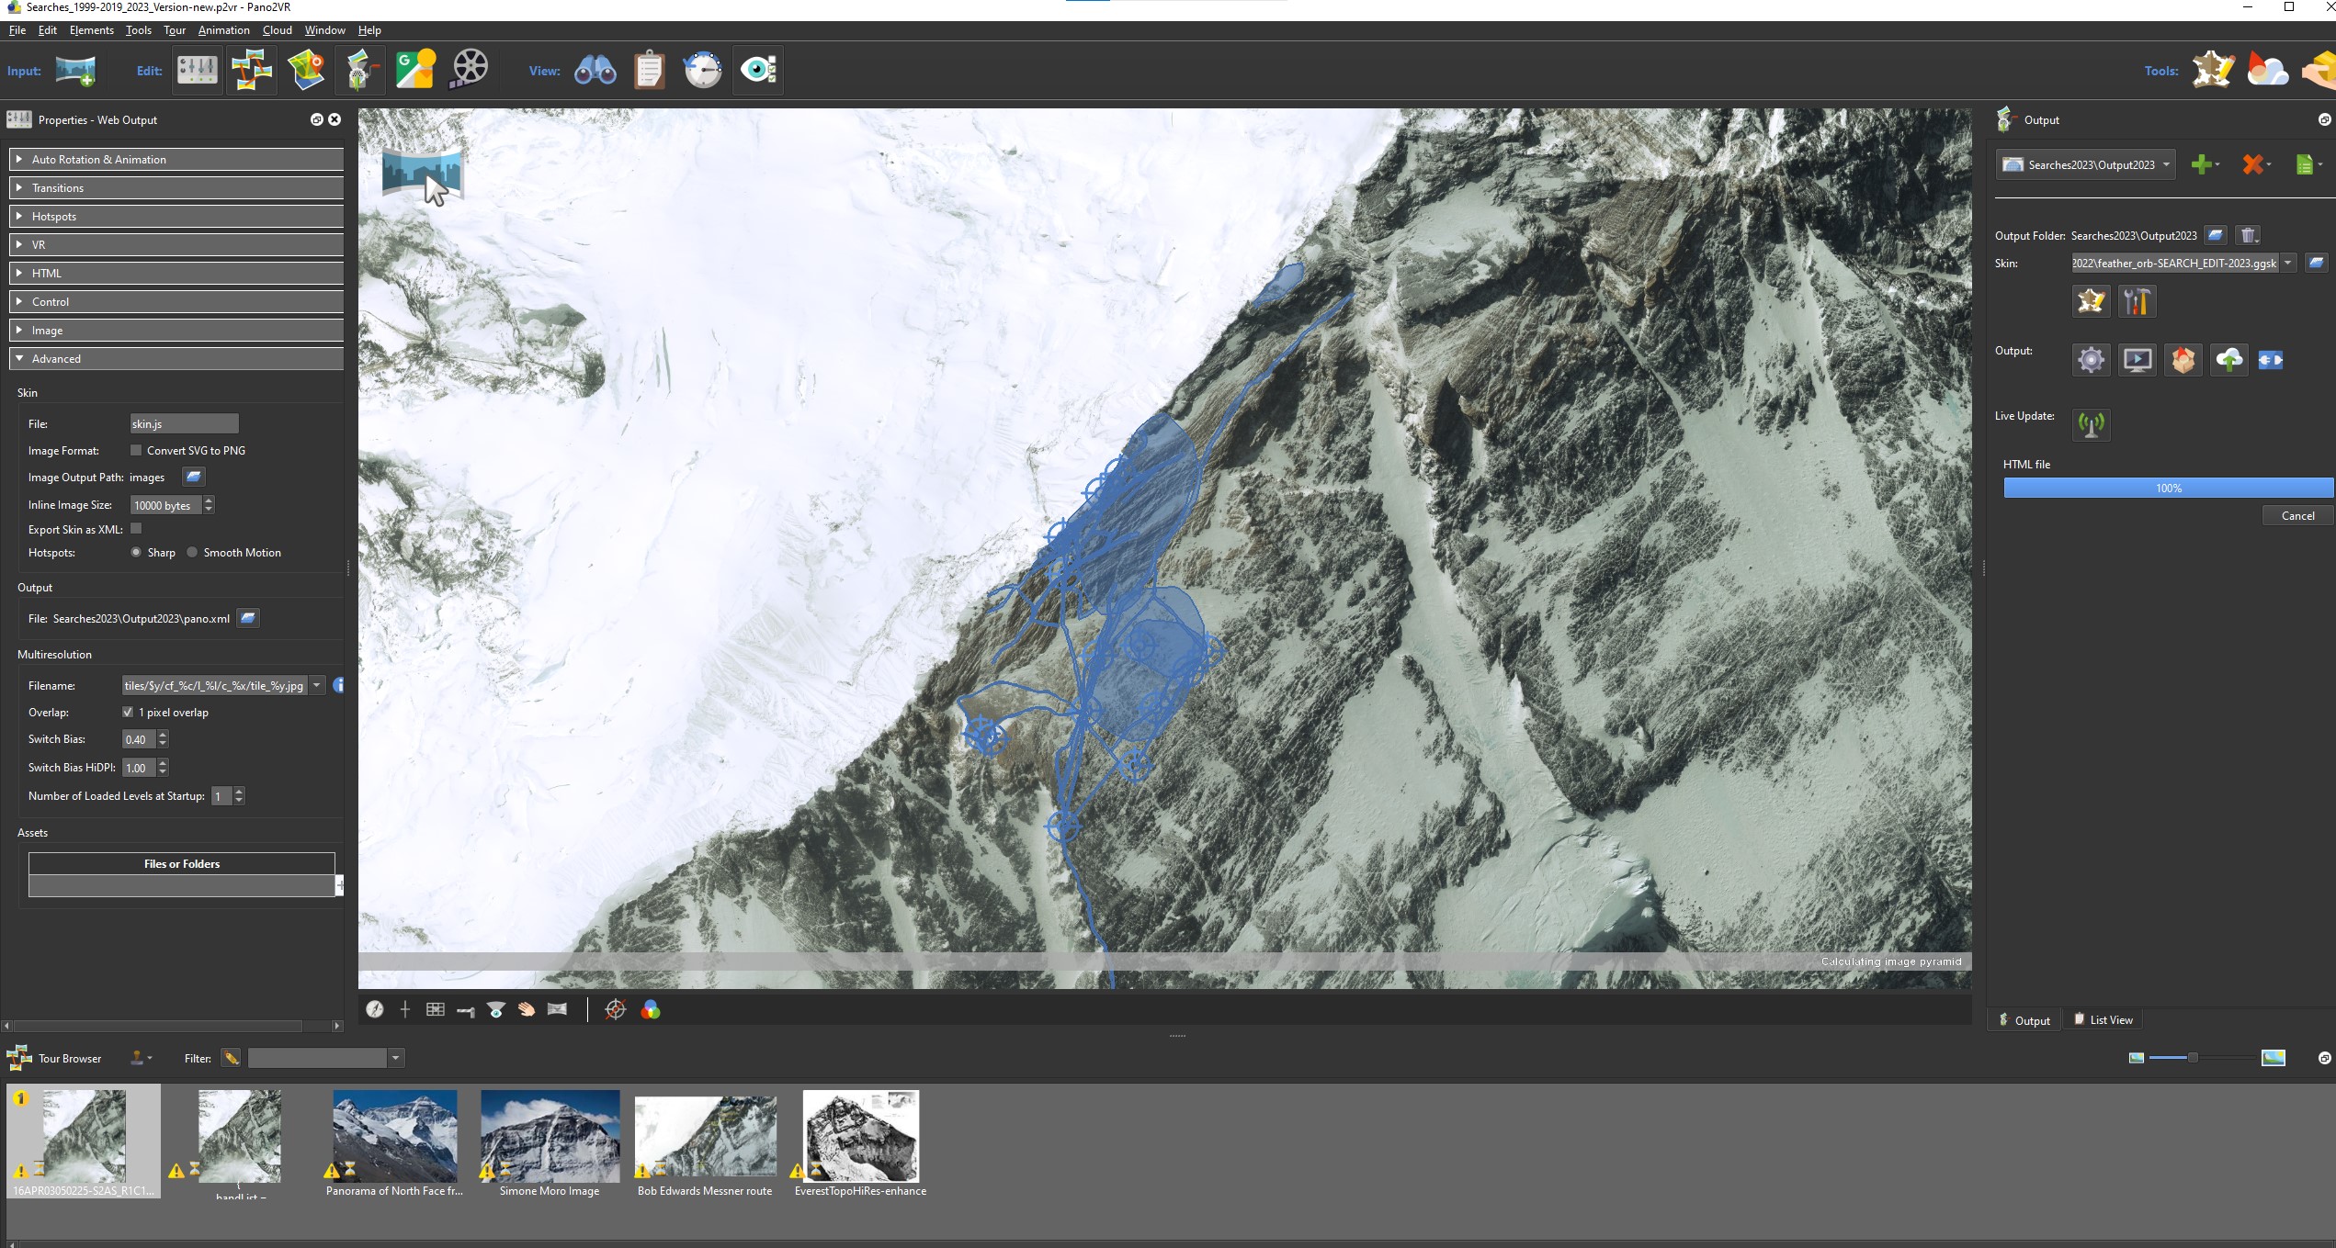The image size is (2336, 1248).
Task: Open the Overview eye checklist icon
Action: pyautogui.click(x=758, y=70)
